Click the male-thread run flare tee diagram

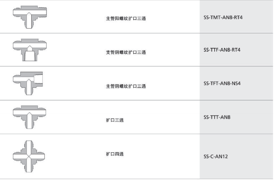pos(30,17)
